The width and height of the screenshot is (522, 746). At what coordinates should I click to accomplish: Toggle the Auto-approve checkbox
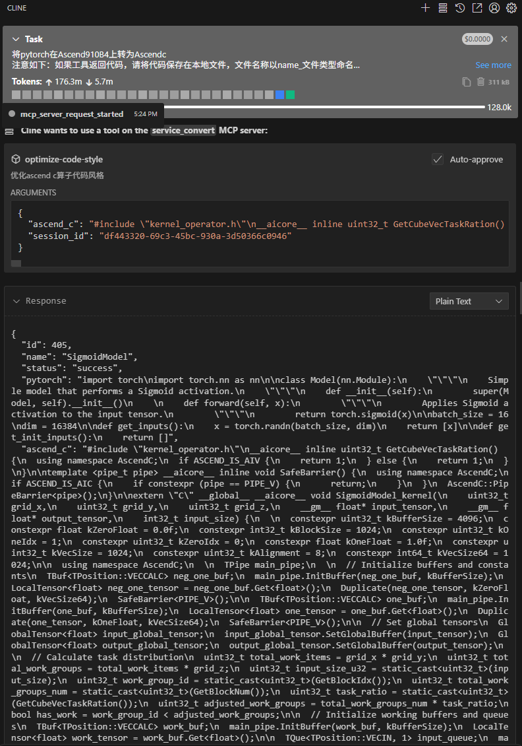pos(437,159)
